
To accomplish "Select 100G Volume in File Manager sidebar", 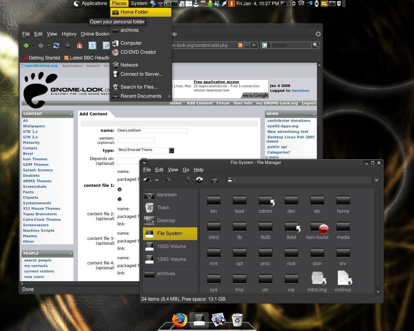I will tap(170, 246).
